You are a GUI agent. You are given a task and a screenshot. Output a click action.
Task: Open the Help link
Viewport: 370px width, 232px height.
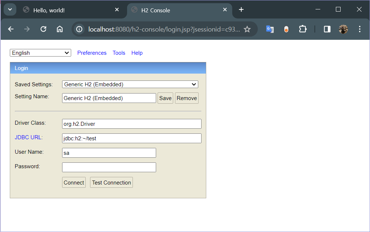click(137, 53)
